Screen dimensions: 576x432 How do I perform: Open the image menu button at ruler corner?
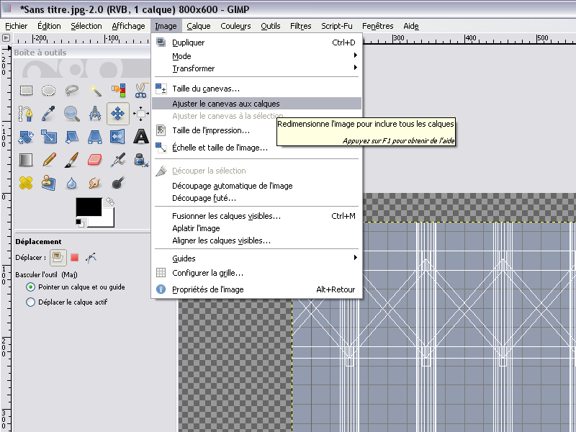point(6,38)
